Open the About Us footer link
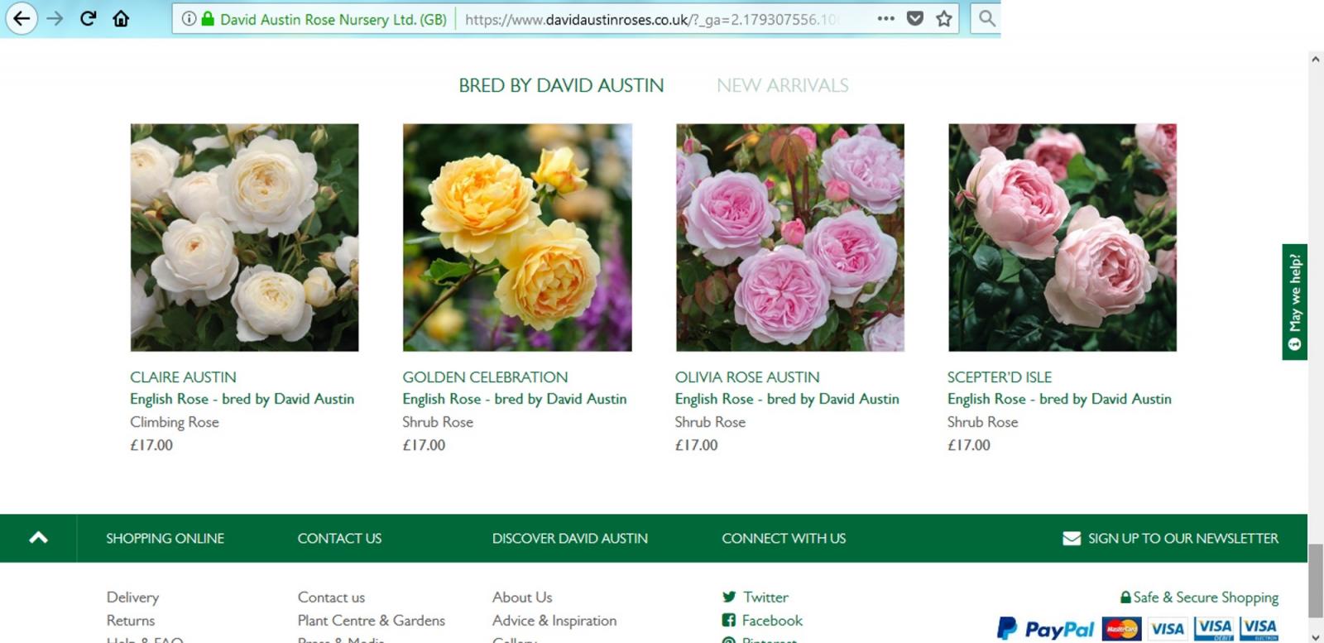Image resolution: width=1324 pixels, height=643 pixels. (522, 597)
